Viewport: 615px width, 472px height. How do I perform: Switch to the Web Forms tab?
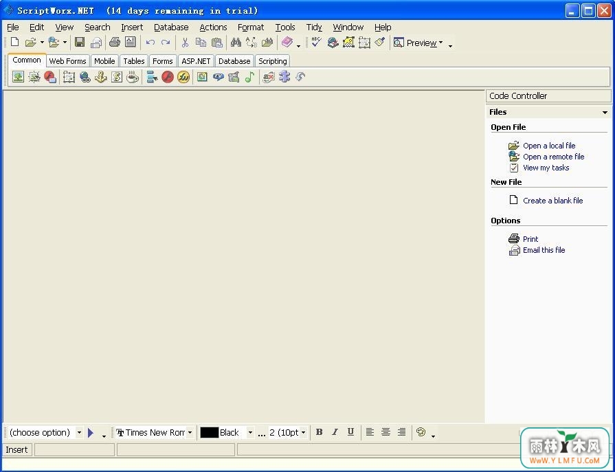(67, 61)
